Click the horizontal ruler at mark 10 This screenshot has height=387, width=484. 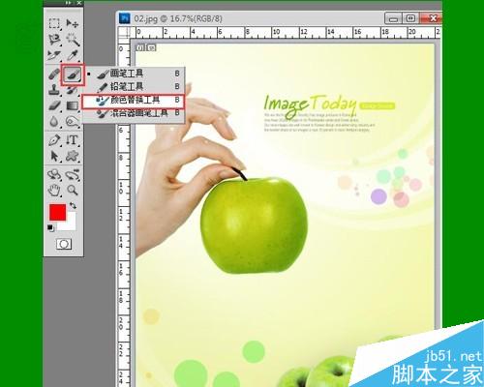click(x=275, y=32)
